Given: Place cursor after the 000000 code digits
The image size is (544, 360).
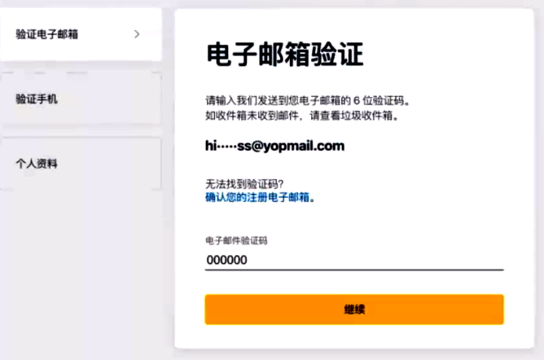Looking at the screenshot, I should tap(248, 260).
